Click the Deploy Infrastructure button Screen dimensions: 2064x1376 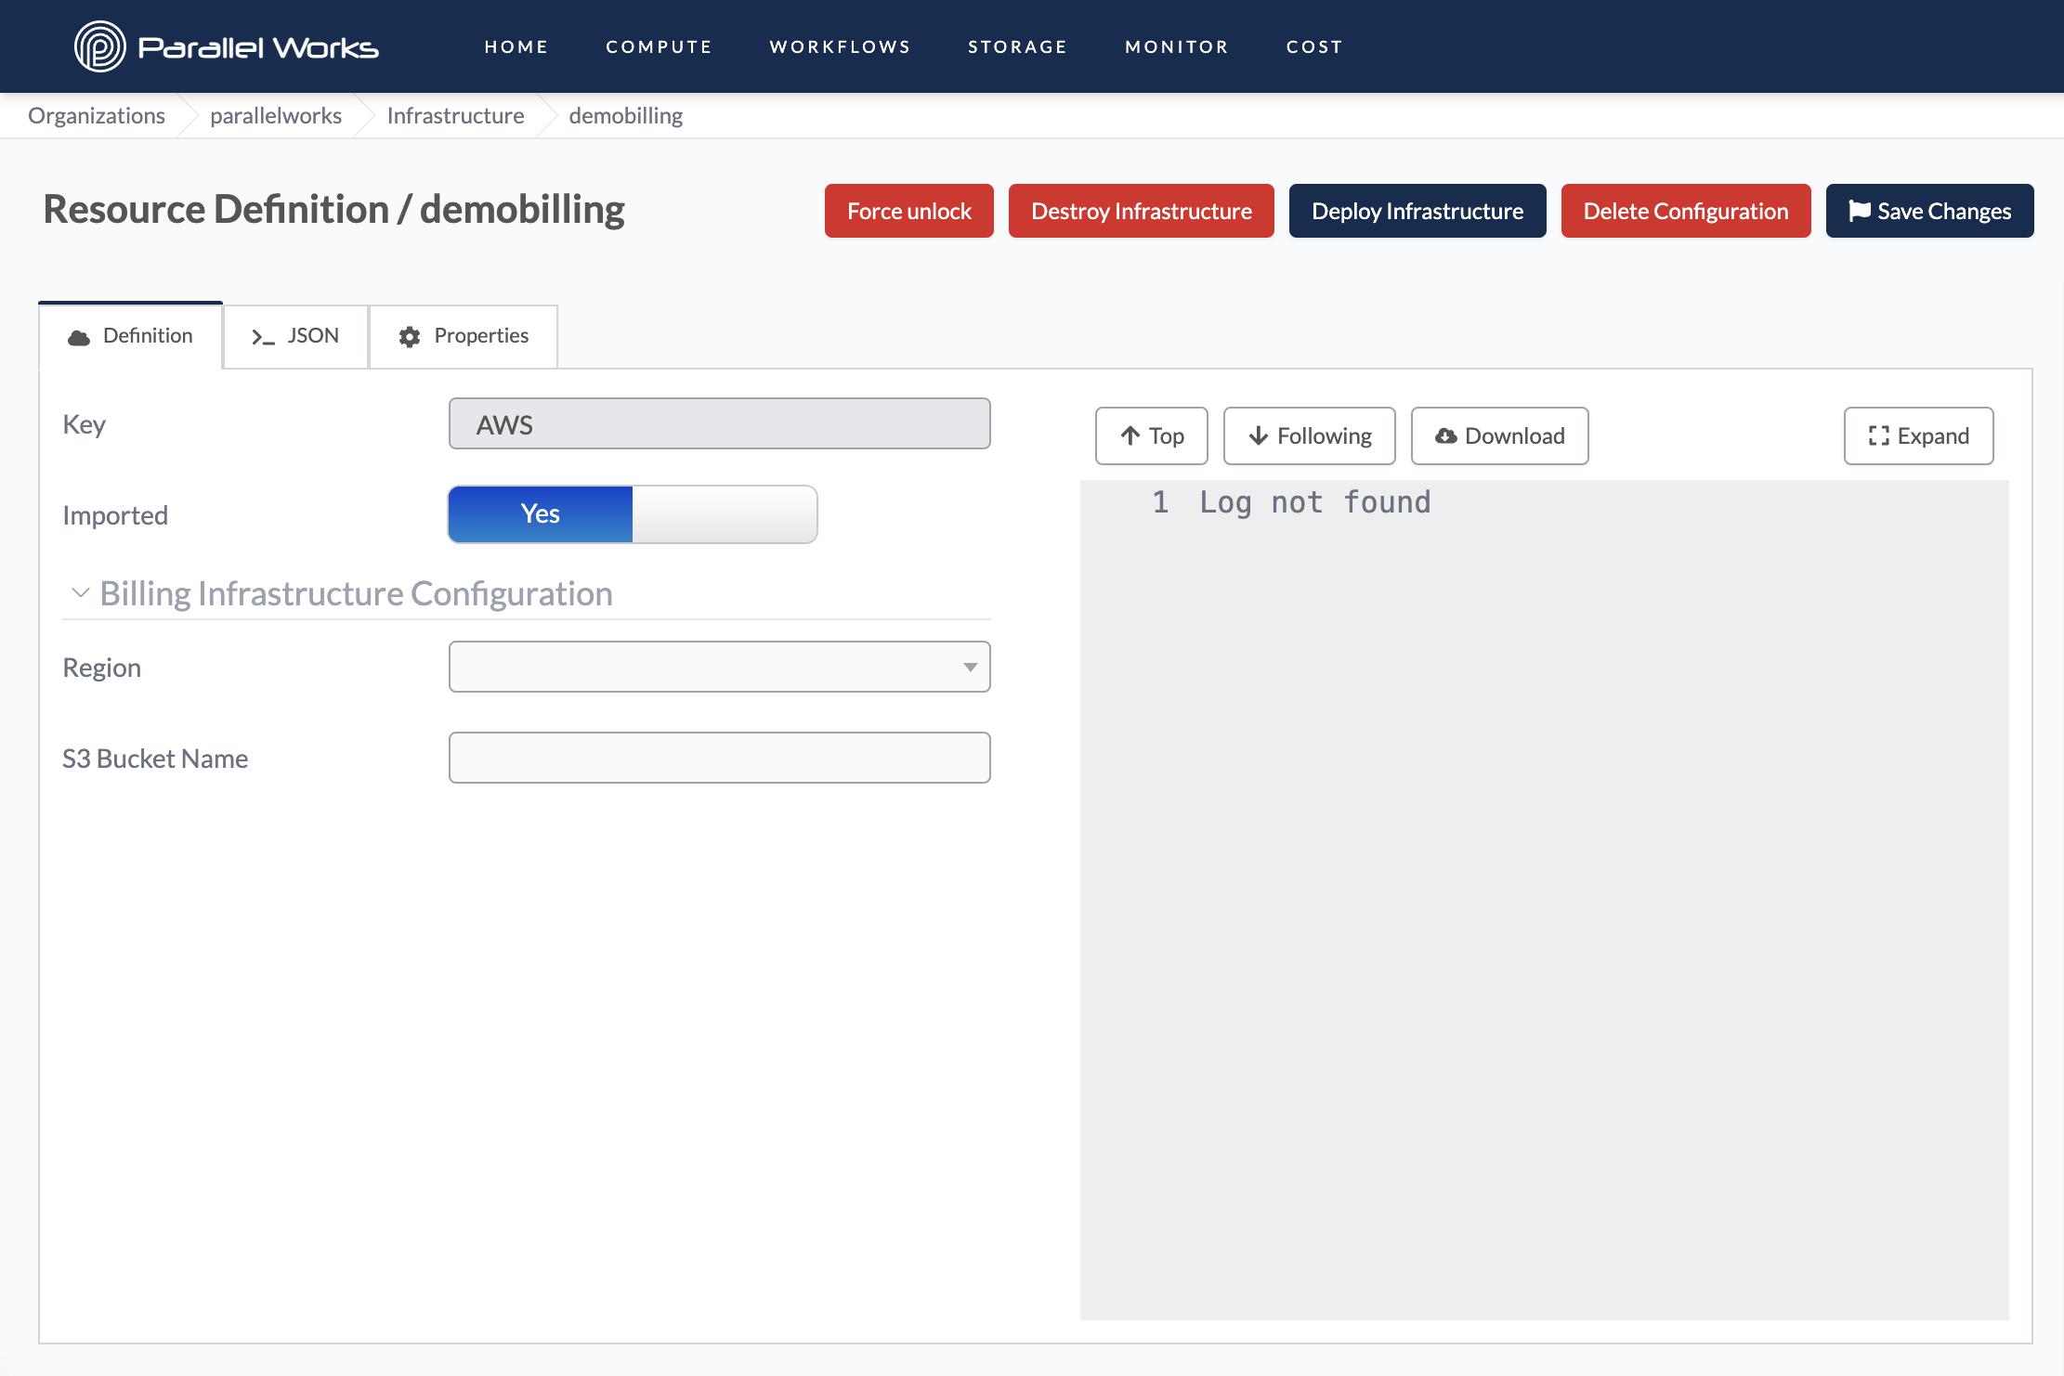1416,211
